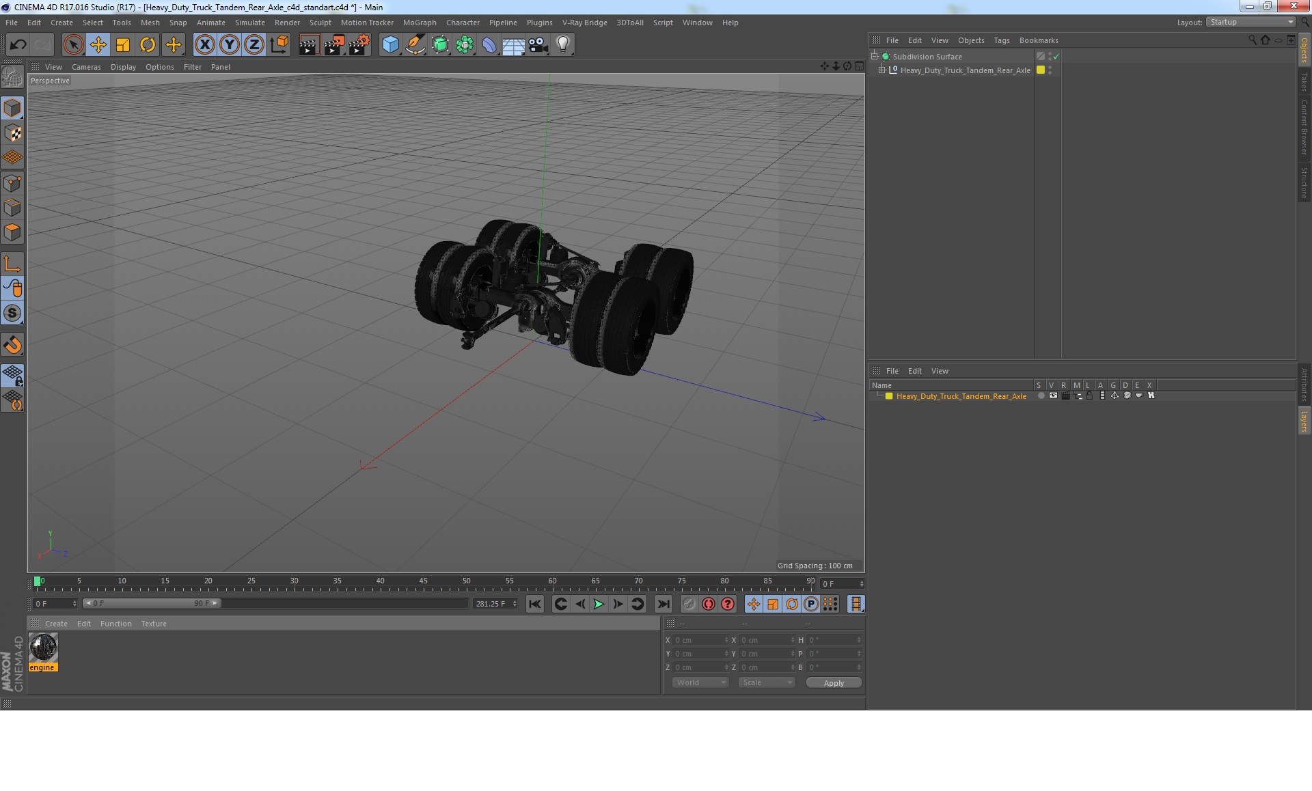1312x791 pixels.
Task: Click yellow layer swatch in Object Manager
Action: tap(1041, 70)
